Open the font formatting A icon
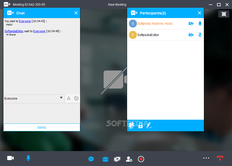The width and height of the screenshot is (232, 166). [x=69, y=98]
